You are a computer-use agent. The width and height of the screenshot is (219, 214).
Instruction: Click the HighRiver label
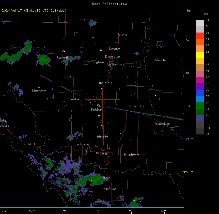click(x=109, y=189)
